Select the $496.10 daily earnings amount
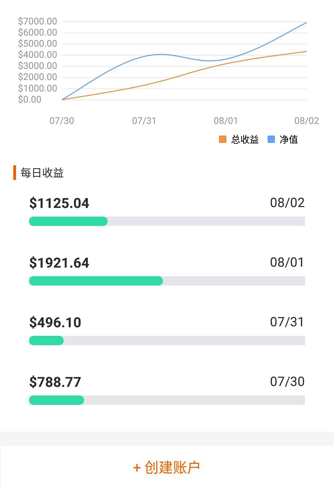334x487 pixels. pos(55,323)
